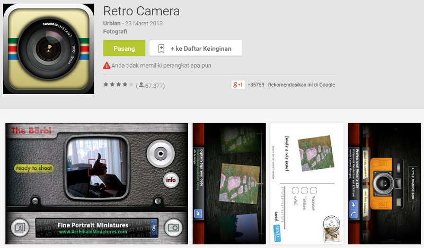
Task: Click the Google +1 button
Action: pos(238,85)
